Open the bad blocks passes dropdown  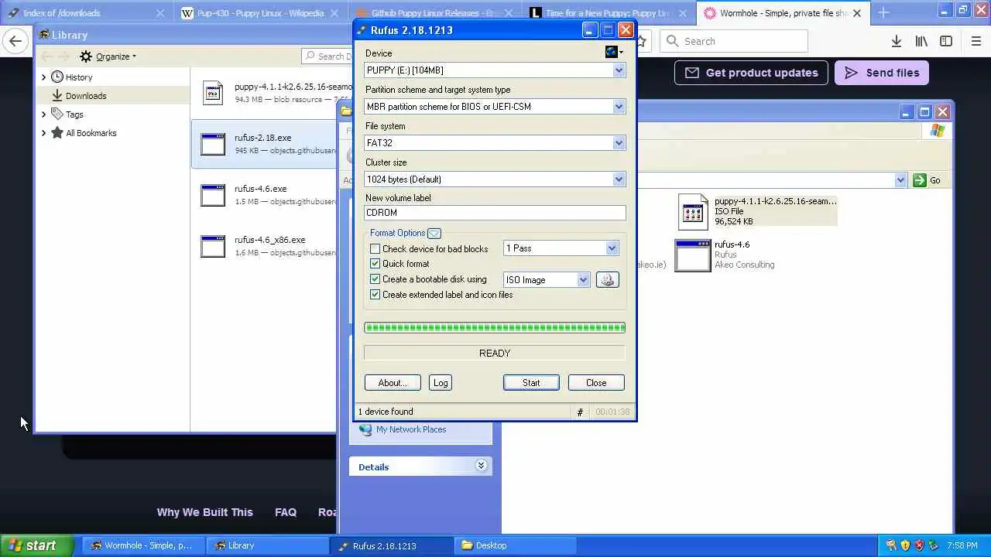tap(612, 248)
